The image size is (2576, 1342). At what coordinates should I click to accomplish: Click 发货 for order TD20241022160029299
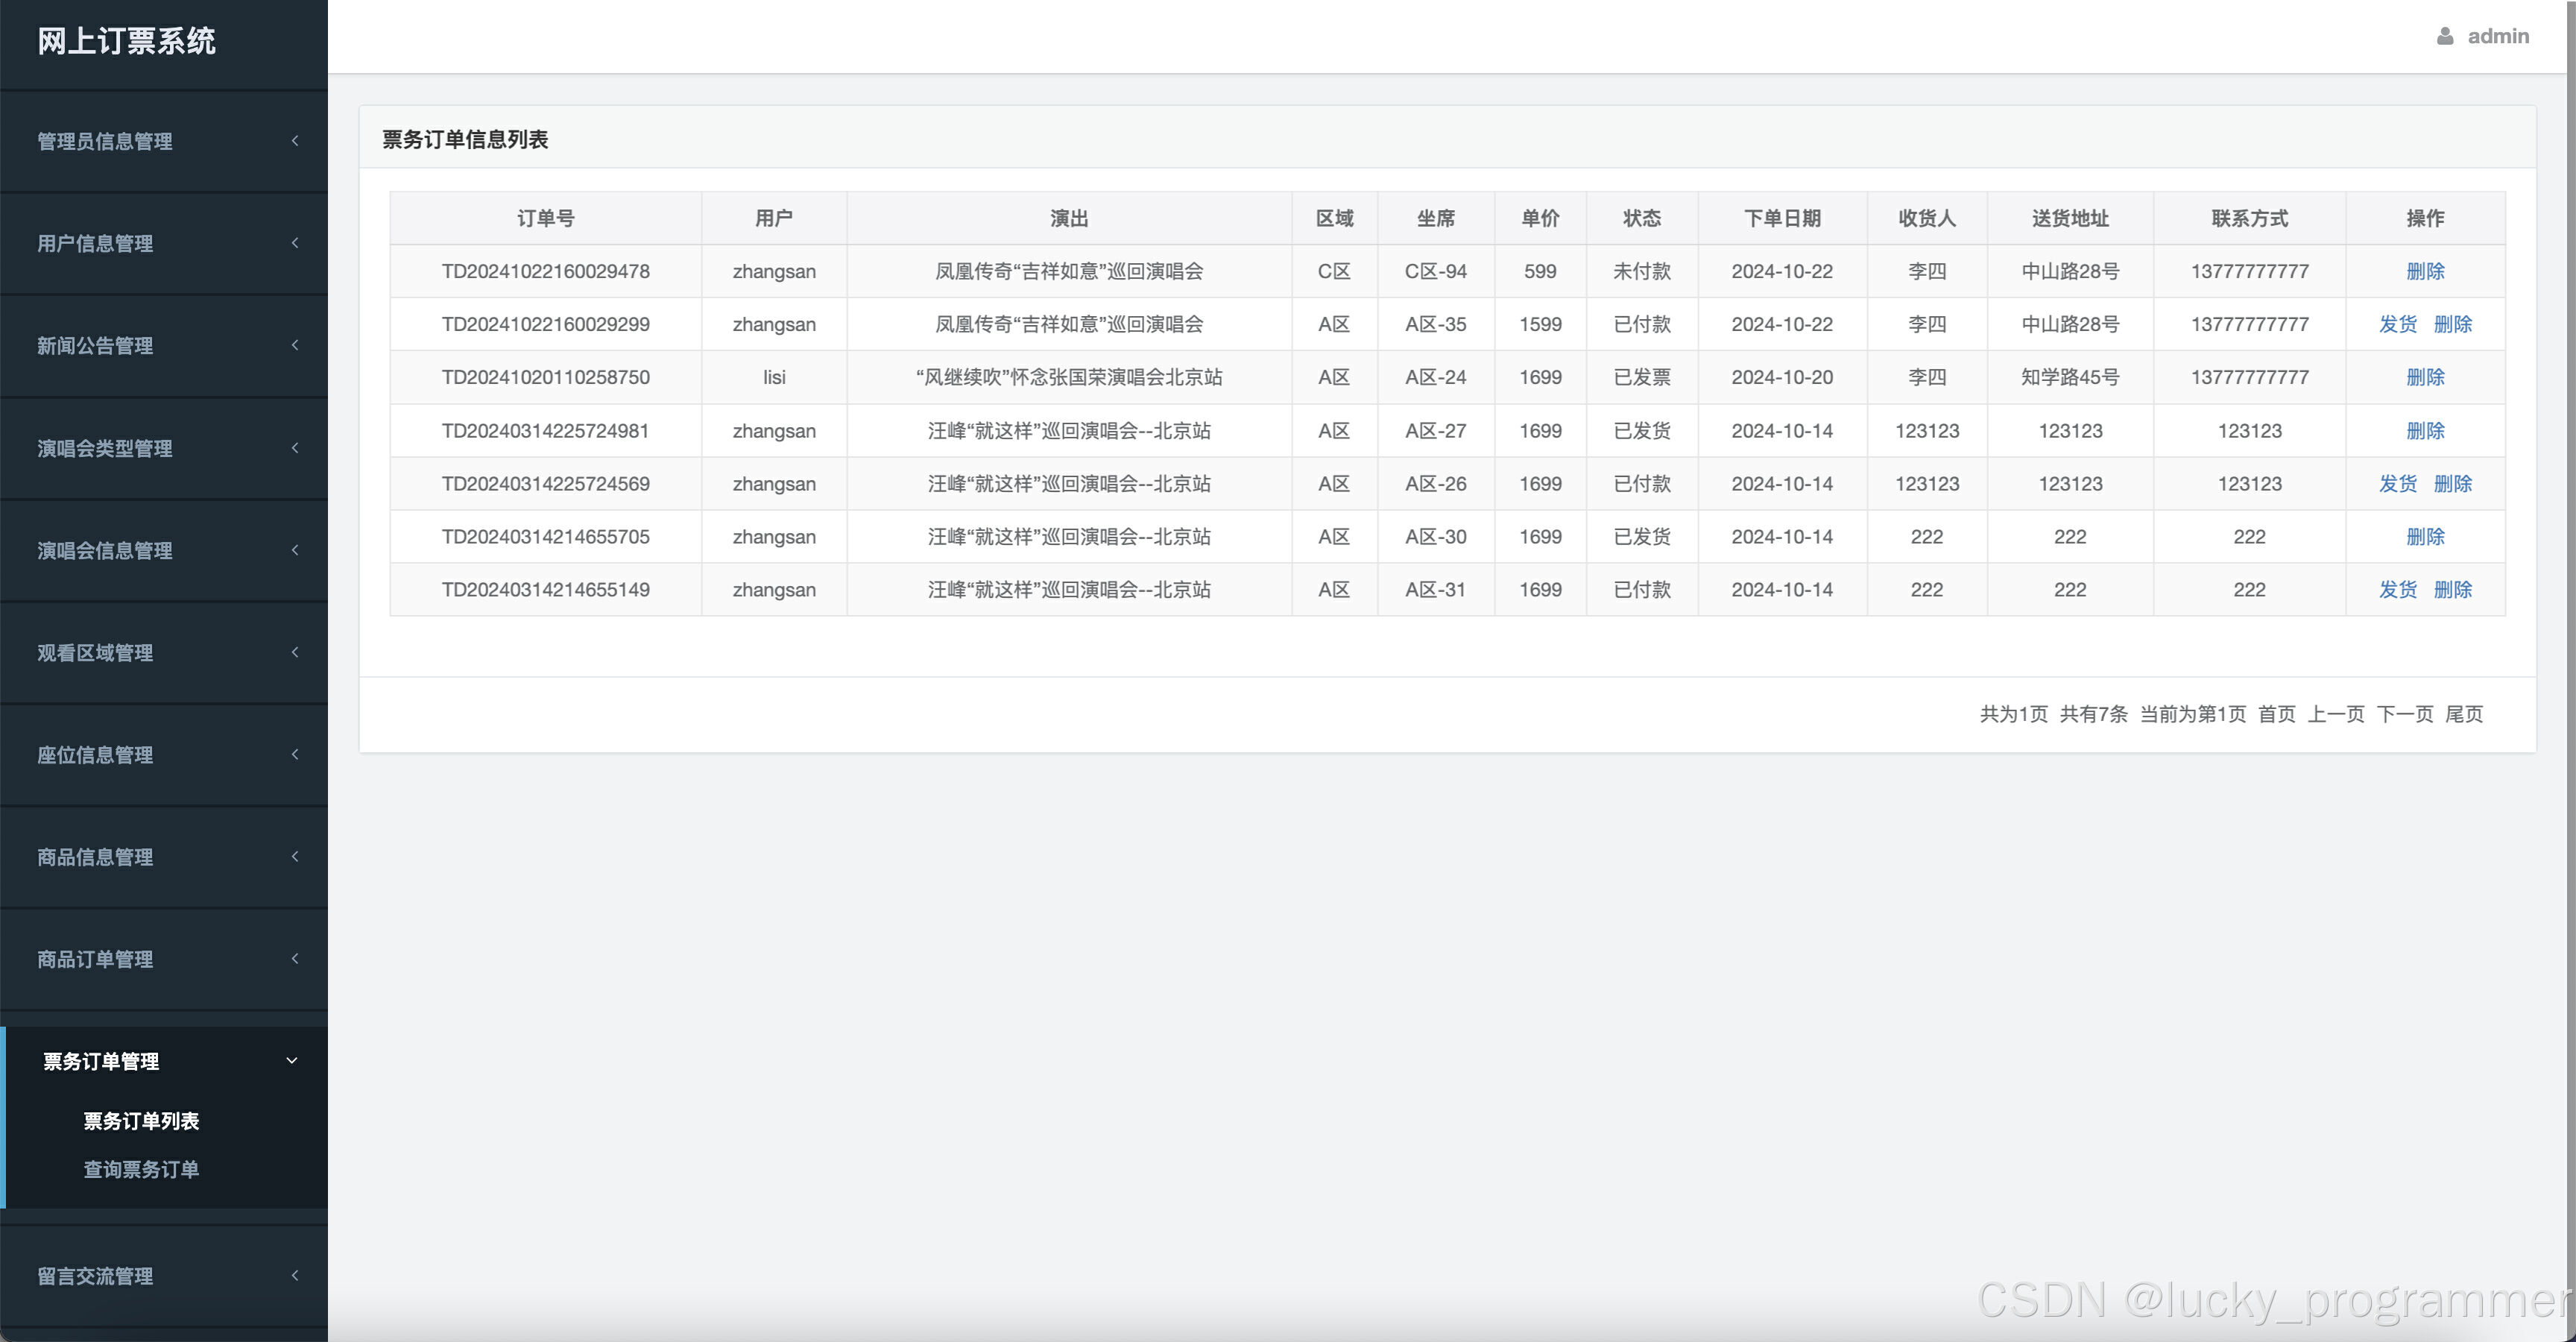click(2397, 324)
